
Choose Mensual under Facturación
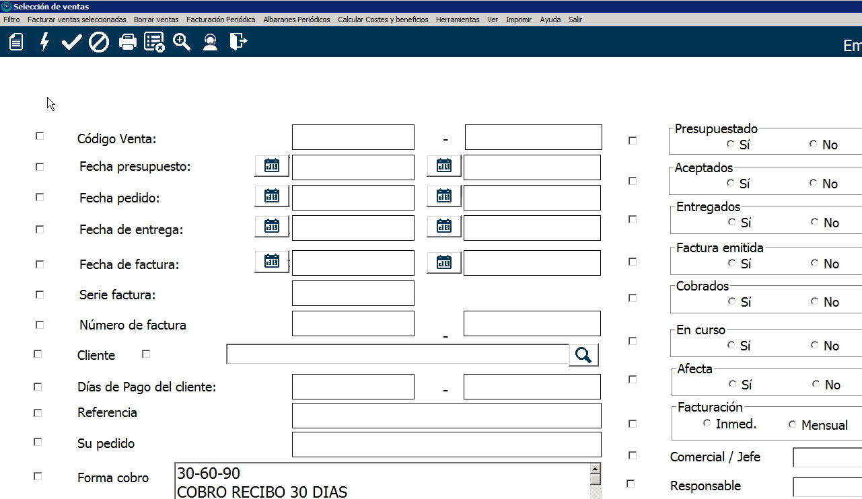click(x=793, y=424)
